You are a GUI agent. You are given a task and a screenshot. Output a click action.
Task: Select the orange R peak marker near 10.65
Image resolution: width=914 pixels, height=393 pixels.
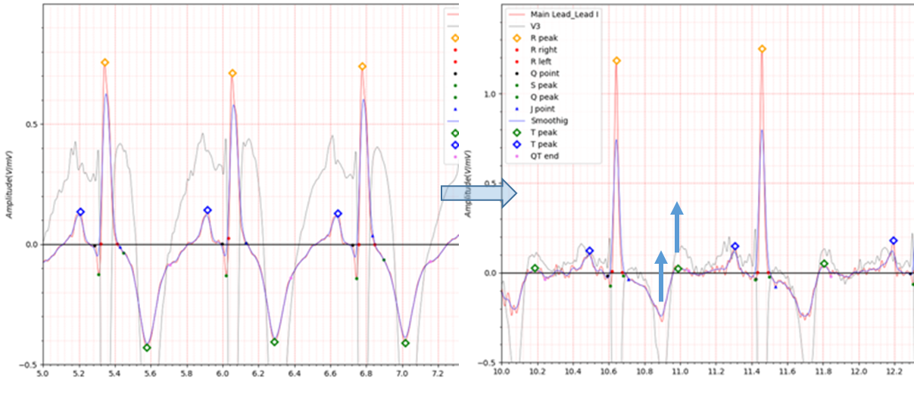(x=616, y=60)
